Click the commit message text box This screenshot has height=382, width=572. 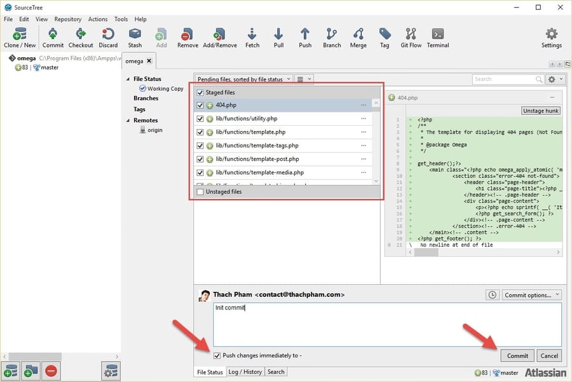pos(387,324)
